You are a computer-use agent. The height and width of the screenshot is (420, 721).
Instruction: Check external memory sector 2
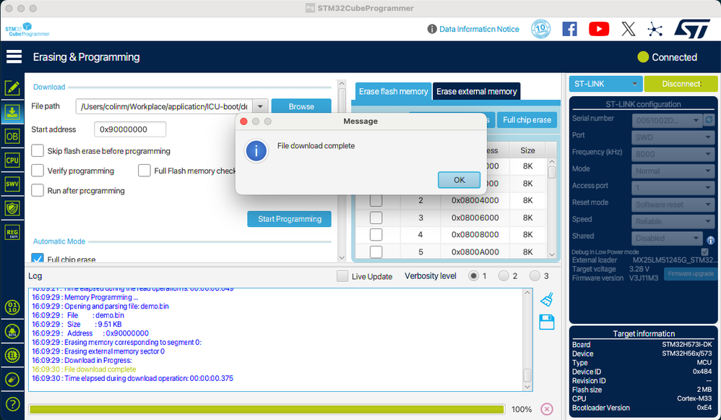376,200
